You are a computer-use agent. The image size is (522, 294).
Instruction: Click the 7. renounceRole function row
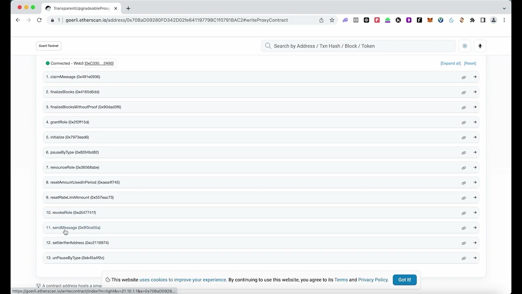click(x=261, y=167)
